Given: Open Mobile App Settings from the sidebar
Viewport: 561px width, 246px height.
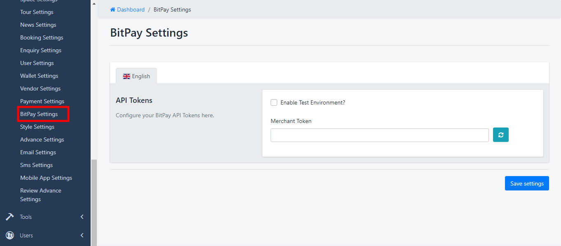Looking at the screenshot, I should pos(46,177).
